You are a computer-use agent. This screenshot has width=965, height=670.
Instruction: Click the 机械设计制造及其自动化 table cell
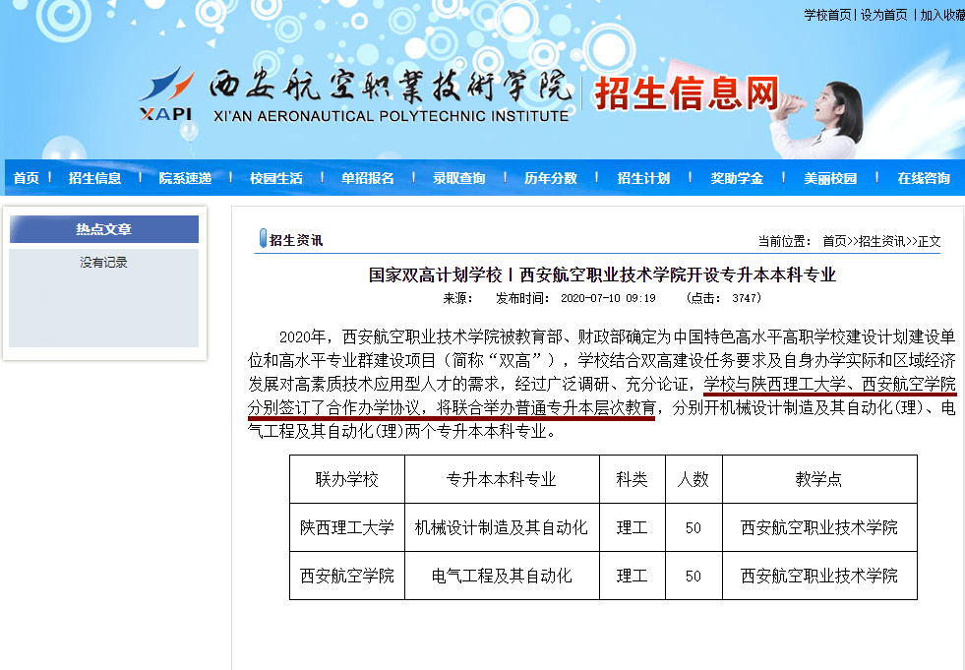tap(502, 527)
